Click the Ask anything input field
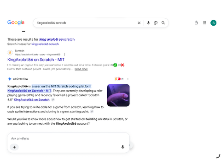This screenshot has width=221, height=165. point(68,138)
